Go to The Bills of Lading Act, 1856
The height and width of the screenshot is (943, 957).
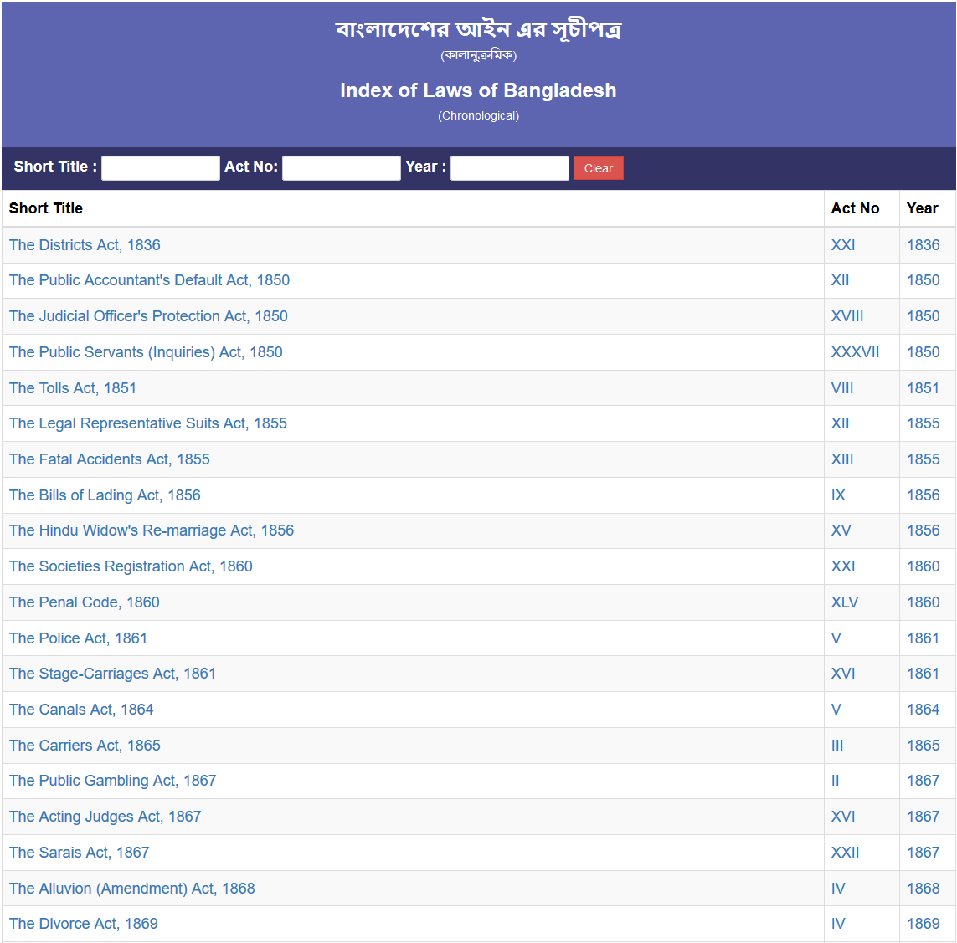(105, 495)
